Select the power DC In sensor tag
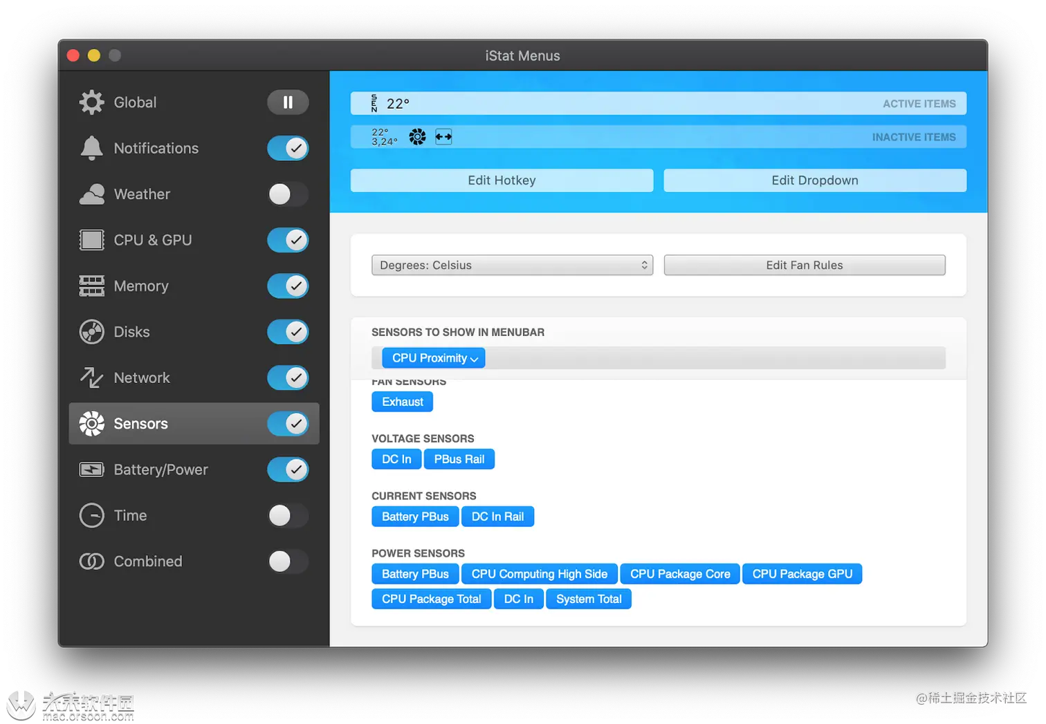1046x724 pixels. tap(519, 599)
